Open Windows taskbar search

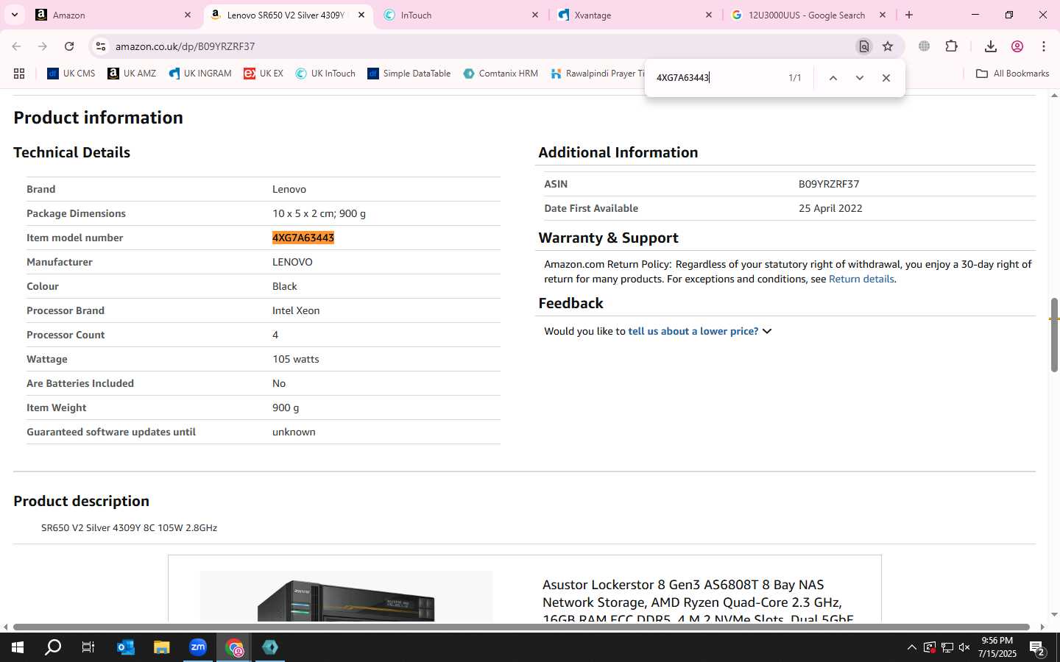[x=53, y=647]
